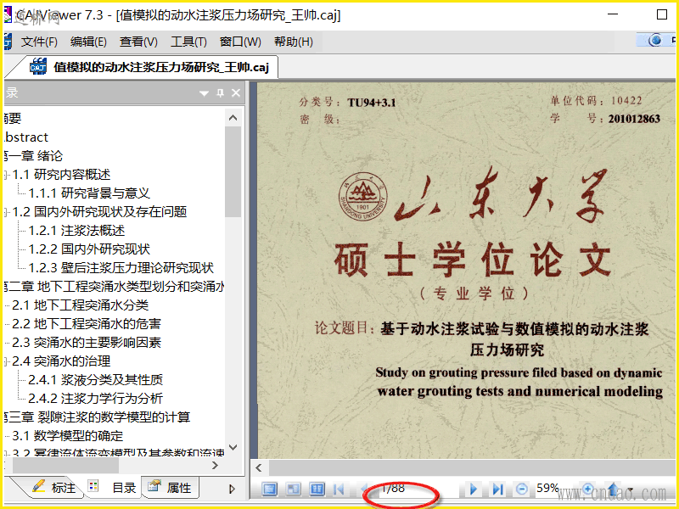
Task: Open the 帮助(H) menu
Action: pos(294,42)
